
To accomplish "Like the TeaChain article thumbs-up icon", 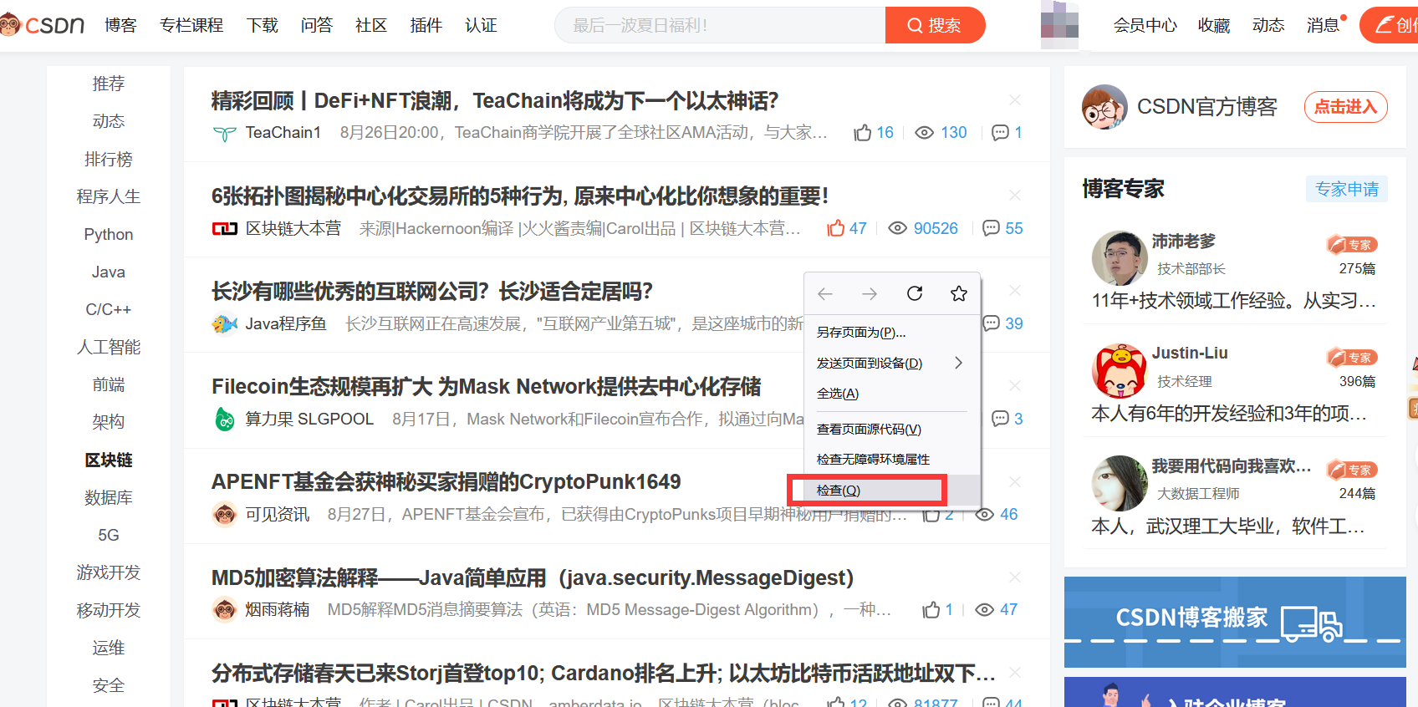I will [863, 132].
